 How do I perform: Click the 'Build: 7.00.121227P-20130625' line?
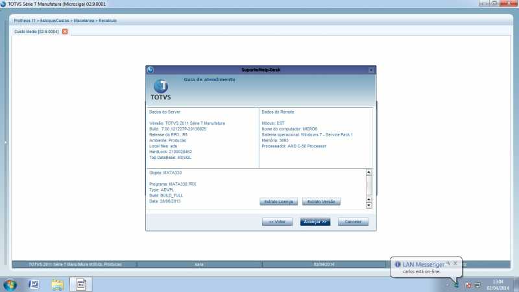(178, 128)
